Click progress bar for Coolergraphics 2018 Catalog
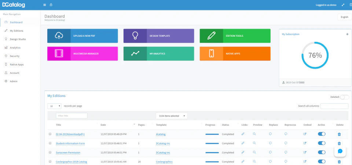Image resolution: width=352 pixels, height=165 pixels. coord(212,162)
